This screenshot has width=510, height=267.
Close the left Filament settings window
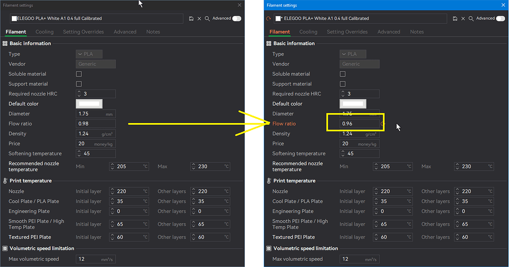point(239,5)
